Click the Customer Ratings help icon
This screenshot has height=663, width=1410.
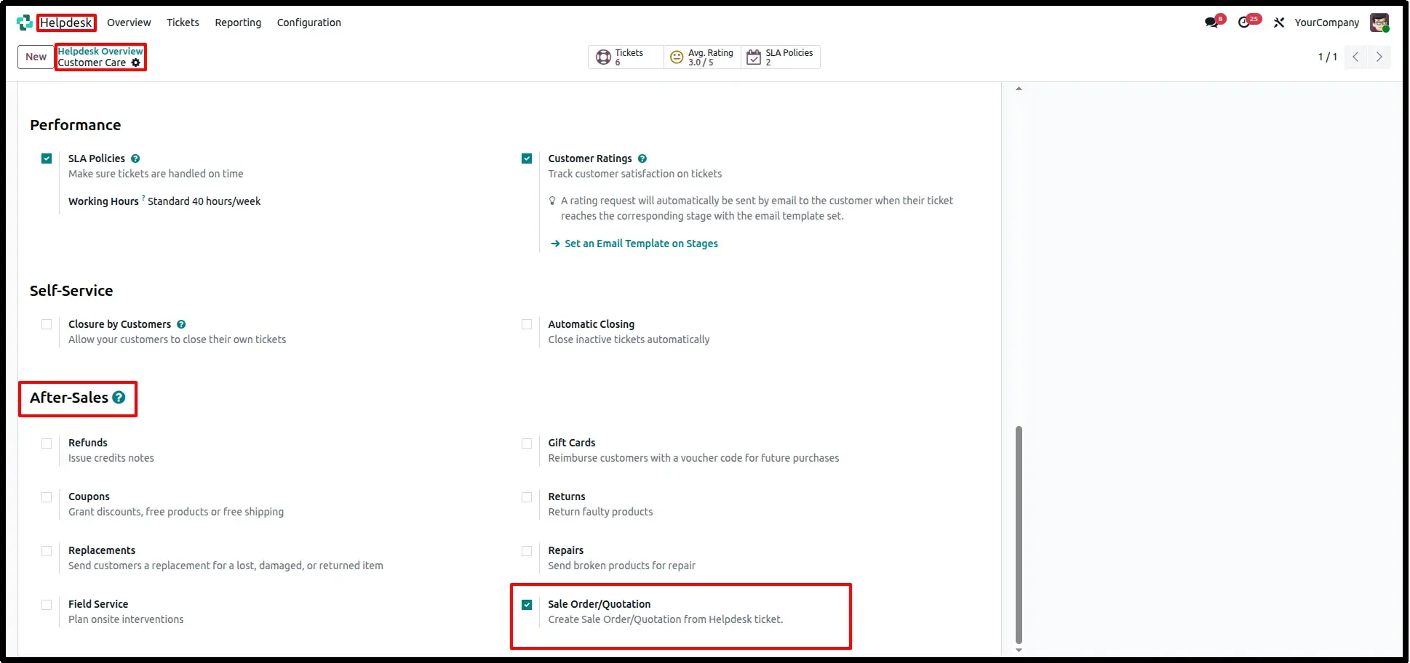tap(642, 158)
